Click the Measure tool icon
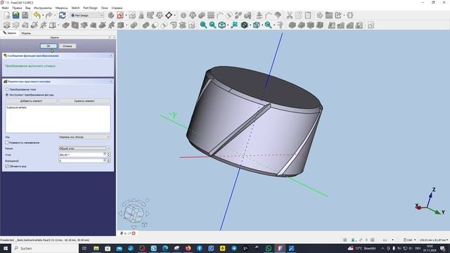The height and width of the screenshot is (253, 450). (281, 25)
